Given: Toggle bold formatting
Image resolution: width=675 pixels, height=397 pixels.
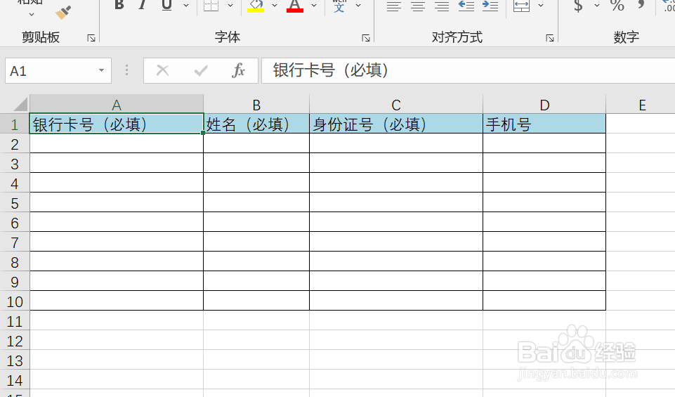Looking at the screenshot, I should [119, 5].
